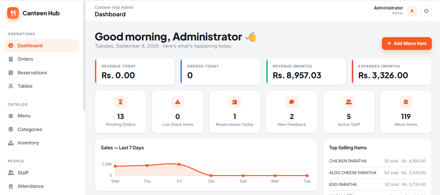
Task: Click the plus icon in Add Menu Item
Action: [x=389, y=43]
